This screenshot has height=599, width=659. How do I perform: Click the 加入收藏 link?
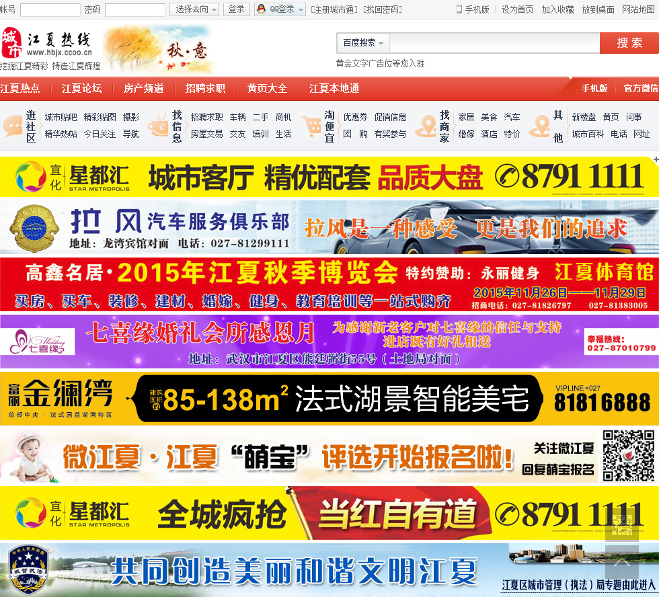pyautogui.click(x=557, y=9)
